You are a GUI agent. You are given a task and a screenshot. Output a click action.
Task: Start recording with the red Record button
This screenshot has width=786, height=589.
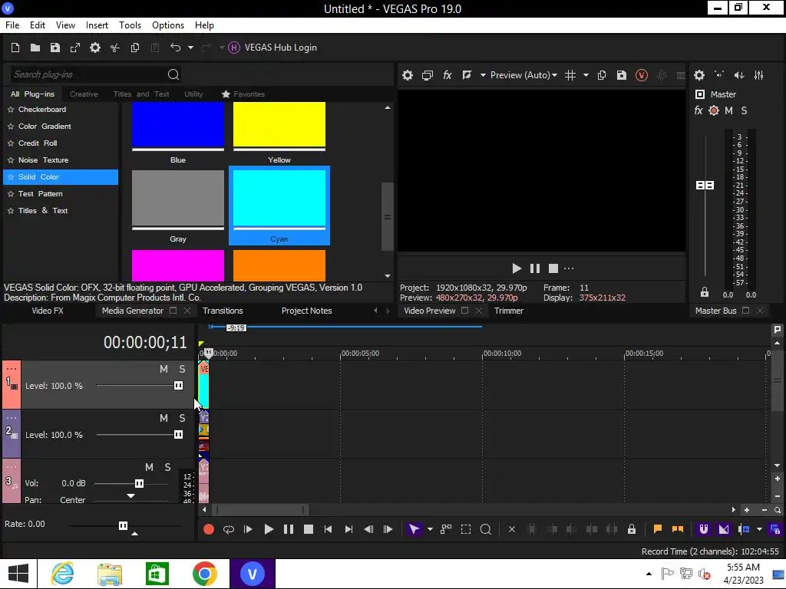[209, 529]
